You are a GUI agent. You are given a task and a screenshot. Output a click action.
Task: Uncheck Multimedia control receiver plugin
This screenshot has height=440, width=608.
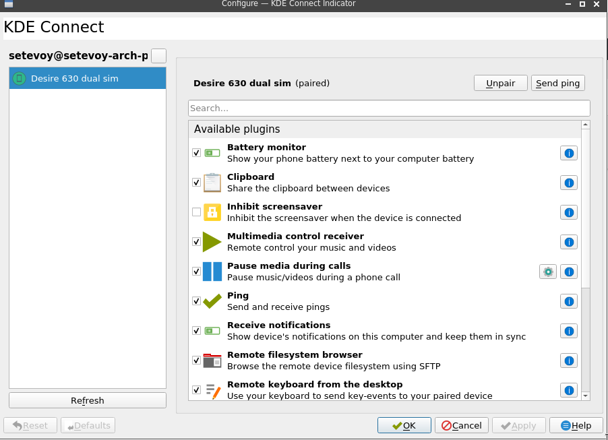point(196,242)
